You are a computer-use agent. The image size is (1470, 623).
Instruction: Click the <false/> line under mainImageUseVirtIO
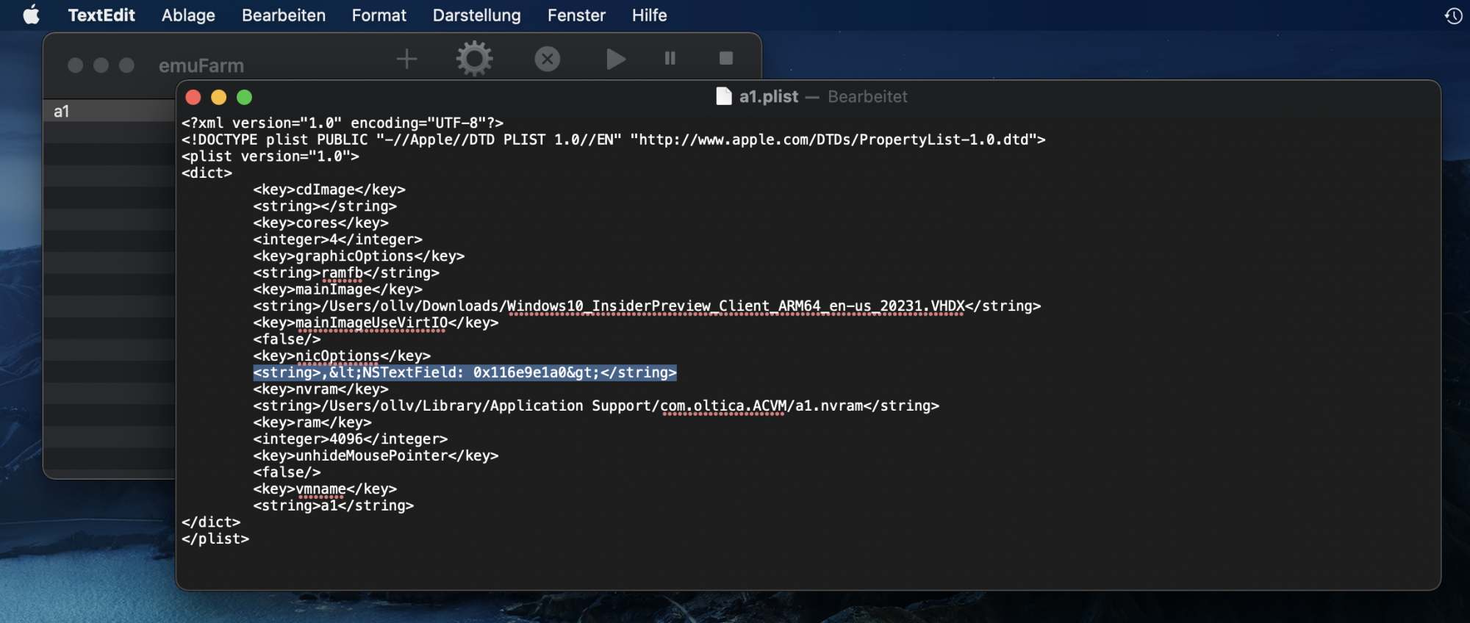pyautogui.click(x=287, y=339)
